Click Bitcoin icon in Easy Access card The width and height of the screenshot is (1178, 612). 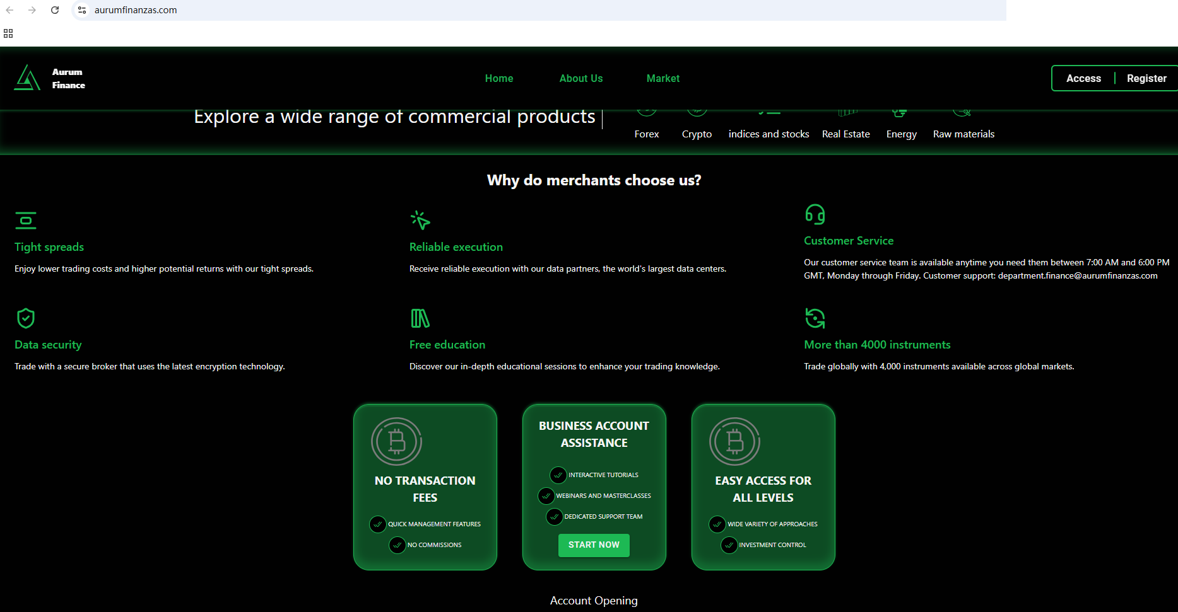pos(734,441)
